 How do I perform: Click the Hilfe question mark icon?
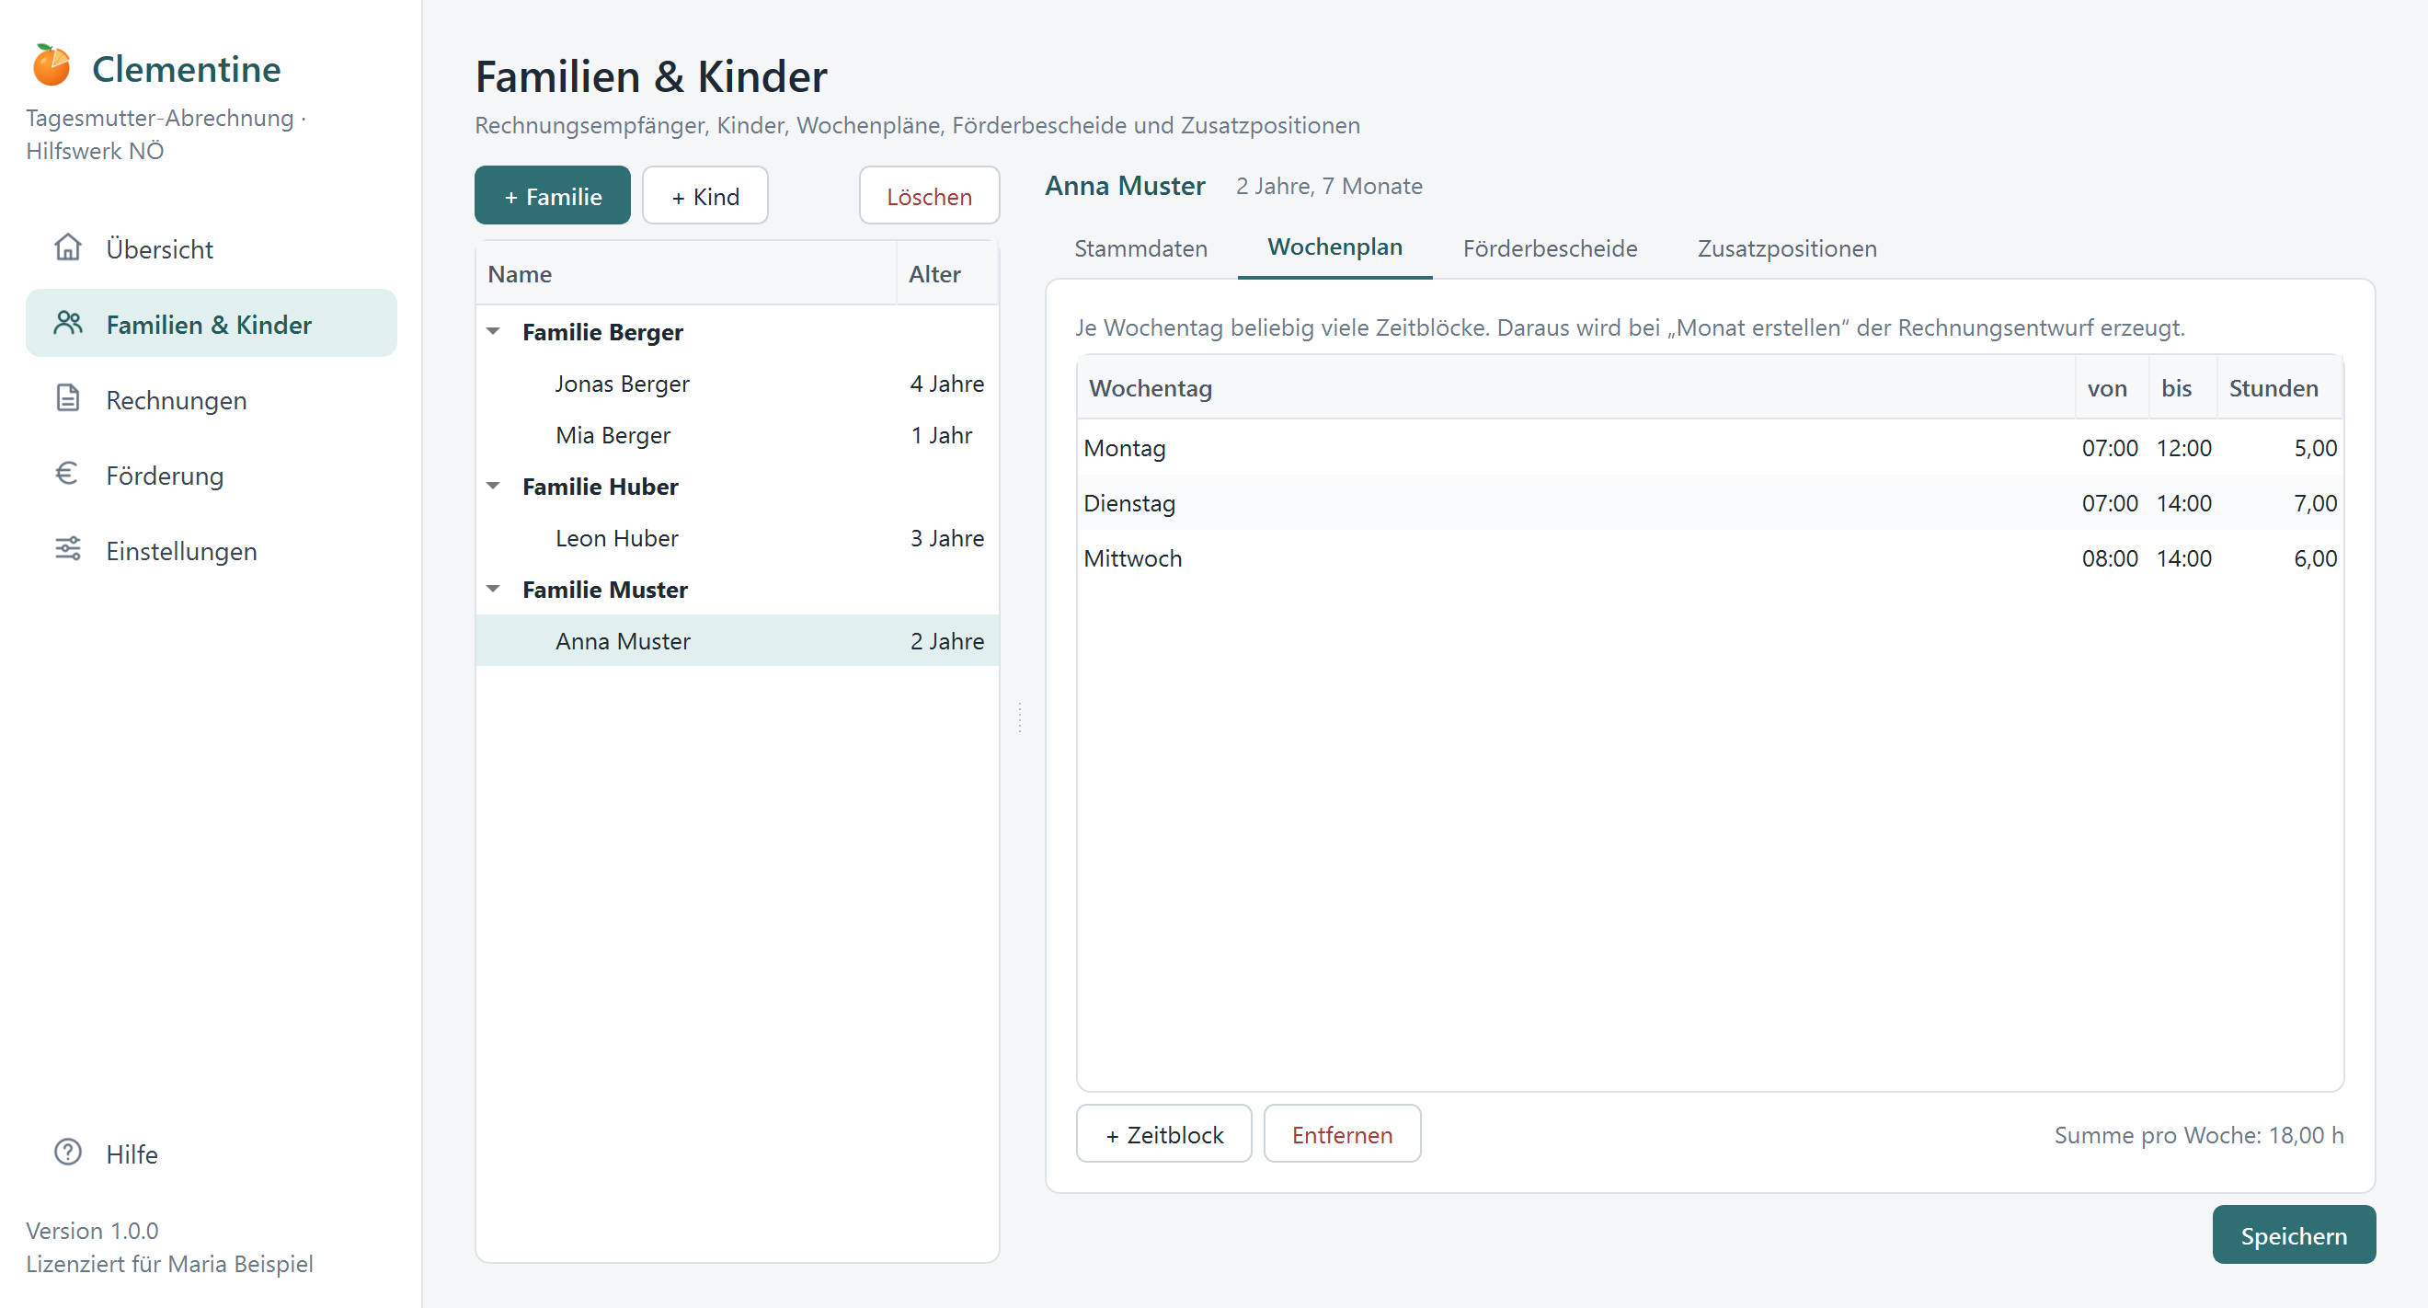68,1153
